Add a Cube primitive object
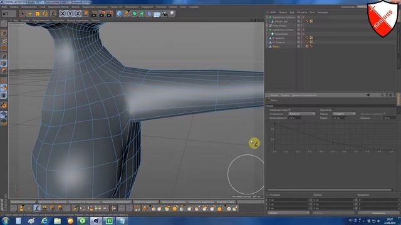 pyautogui.click(x=119, y=14)
